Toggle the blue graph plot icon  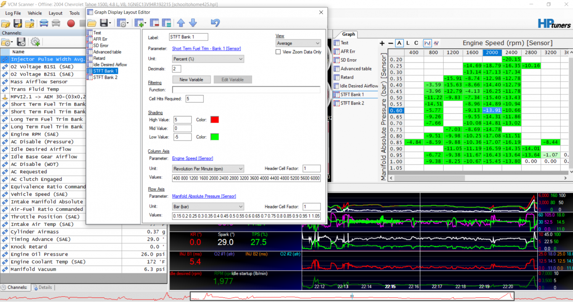(x=427, y=43)
